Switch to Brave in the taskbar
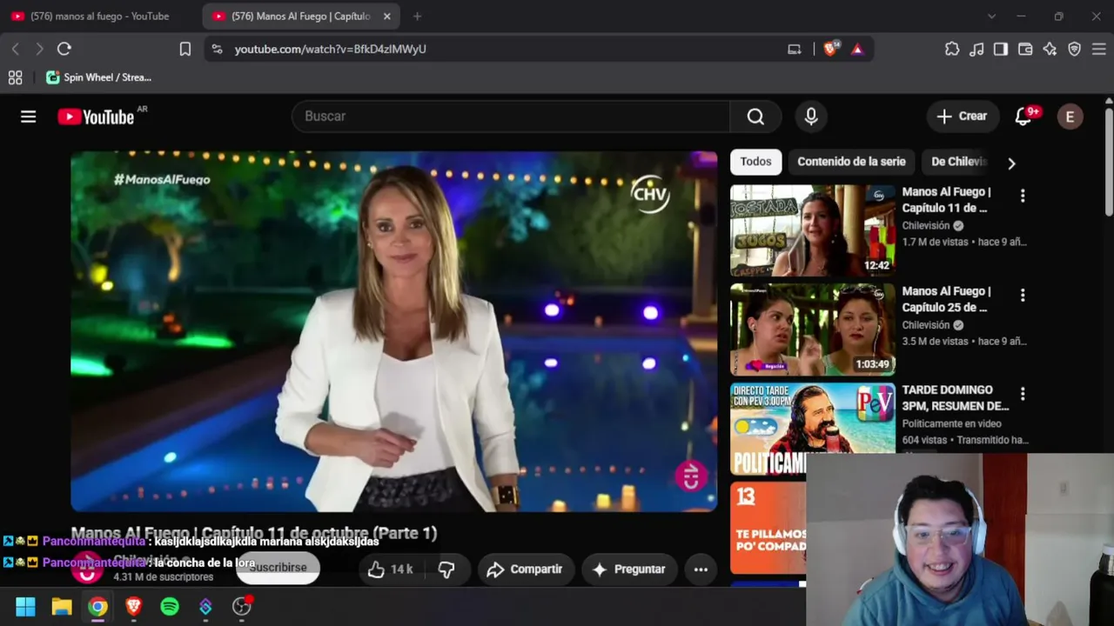This screenshot has width=1114, height=626. 134,607
